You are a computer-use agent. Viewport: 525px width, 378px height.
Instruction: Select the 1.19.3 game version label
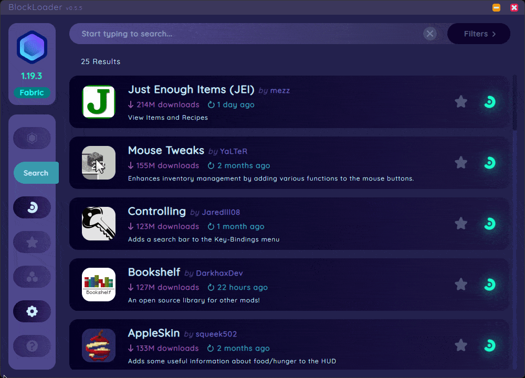pos(32,76)
